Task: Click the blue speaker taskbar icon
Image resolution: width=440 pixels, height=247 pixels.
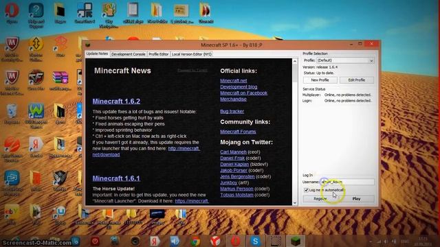Action: click(175, 241)
